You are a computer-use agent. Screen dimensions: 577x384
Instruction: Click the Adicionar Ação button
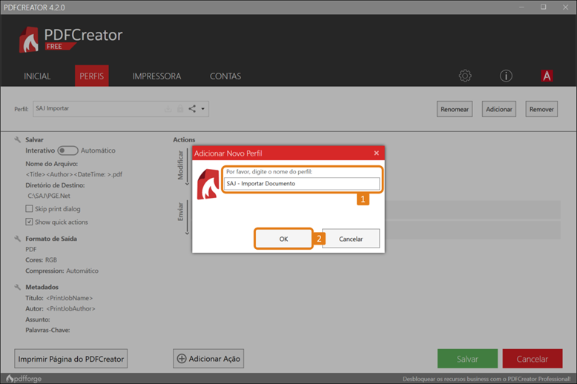[208, 359]
